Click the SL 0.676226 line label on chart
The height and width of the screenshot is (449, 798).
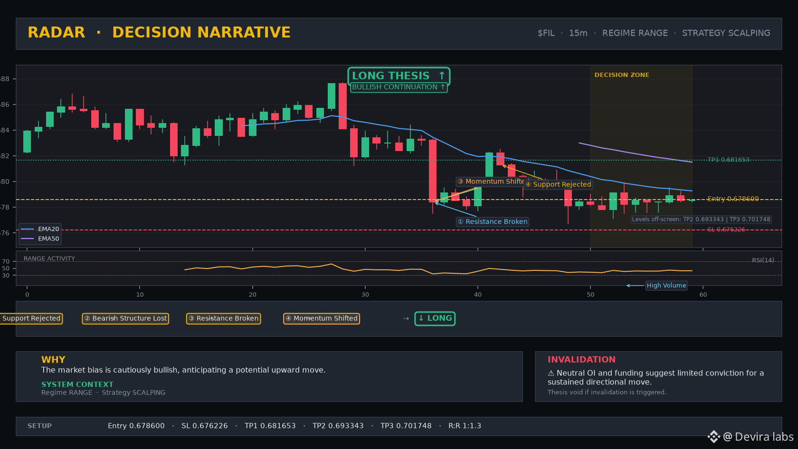point(726,229)
